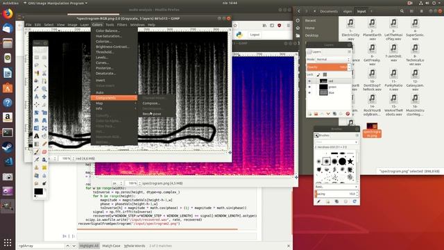Image resolution: width=444 pixels, height=250 pixels.
Task: Choose Brightness-Contrast... in Colors menu
Action: point(112,47)
